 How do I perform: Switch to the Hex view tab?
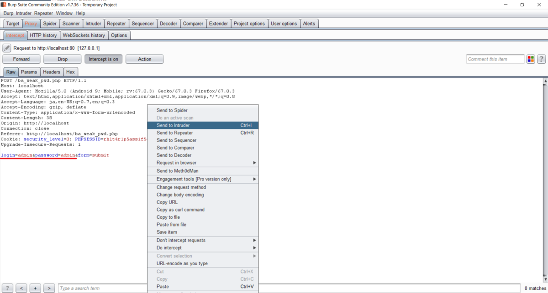[x=70, y=72]
